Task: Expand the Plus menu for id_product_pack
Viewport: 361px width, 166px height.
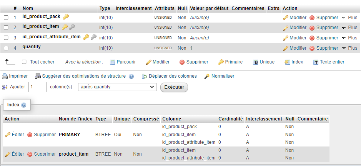Action: pos(349,18)
